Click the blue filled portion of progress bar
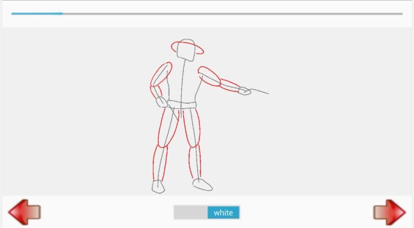This screenshot has width=414, height=228. point(37,14)
